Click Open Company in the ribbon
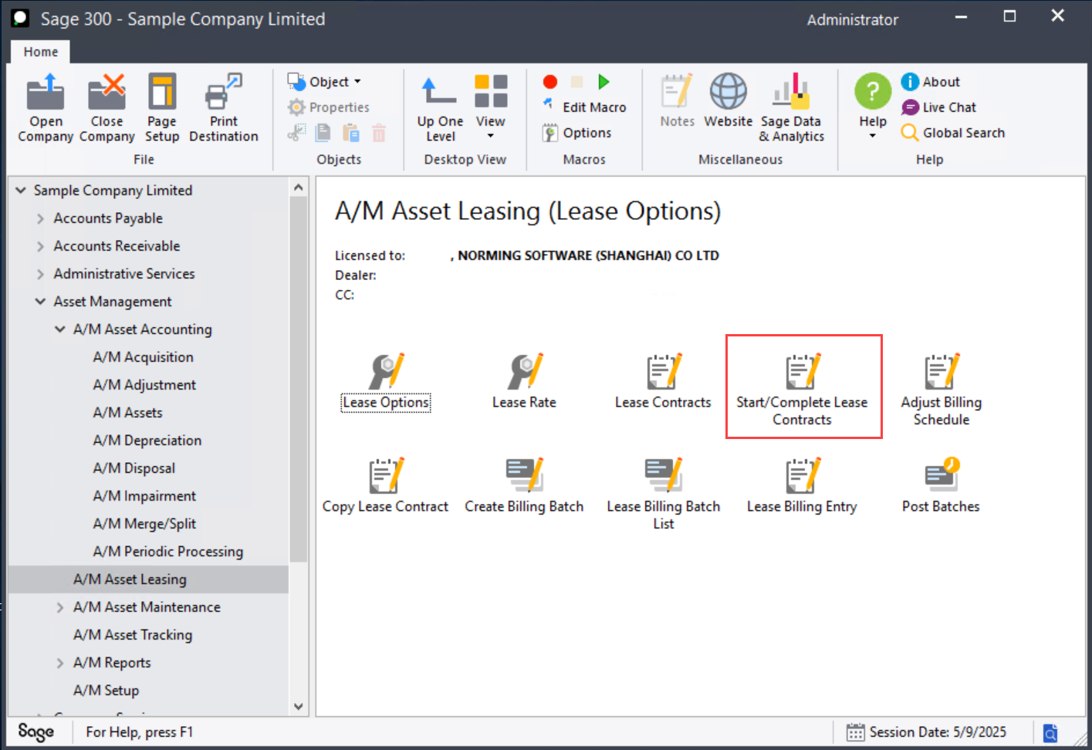This screenshot has height=750, width=1092. 46,108
